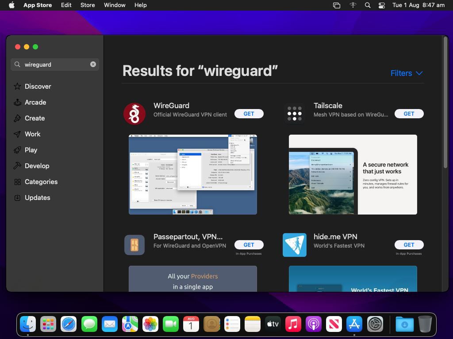Expand the Filters dropdown

406,73
